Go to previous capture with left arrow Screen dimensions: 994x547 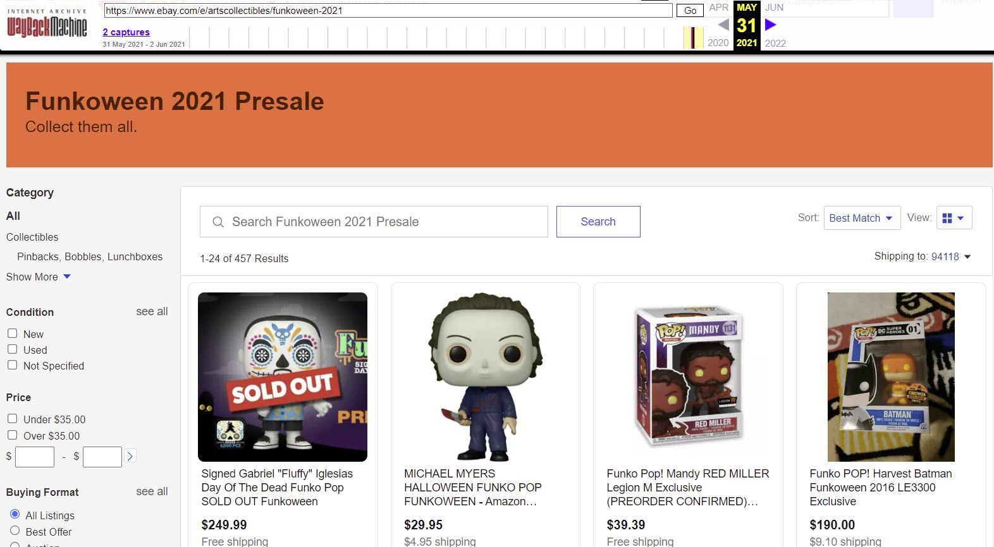click(x=723, y=25)
